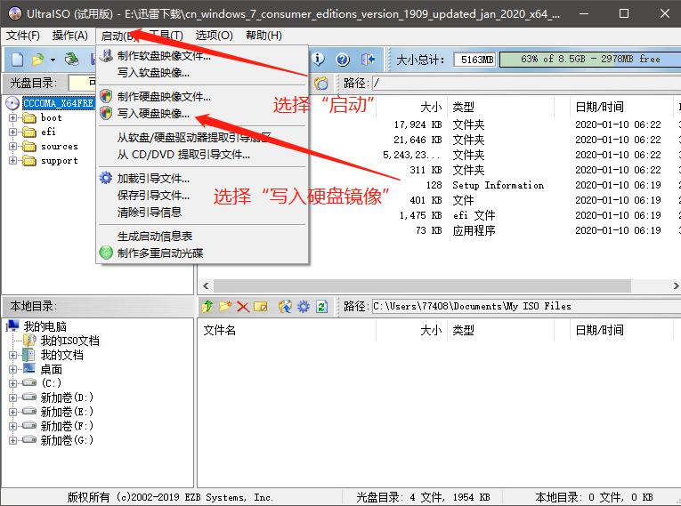Open the 文件(F) menu
The width and height of the screenshot is (681, 506).
(22, 36)
